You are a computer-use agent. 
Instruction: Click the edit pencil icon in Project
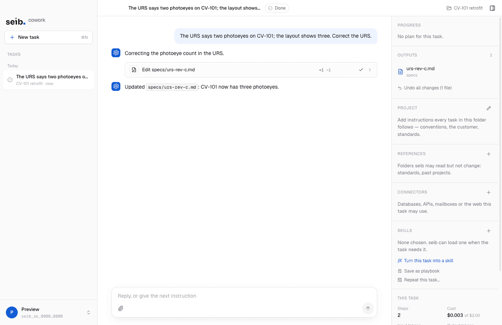(x=489, y=108)
